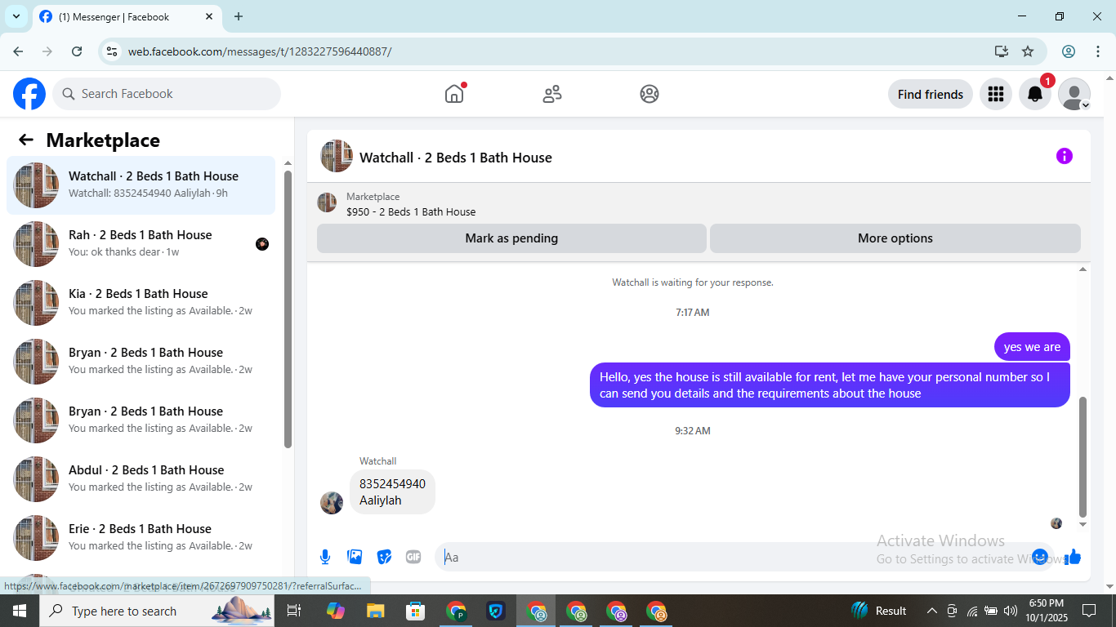The height and width of the screenshot is (627, 1116).
Task: View site information icon in address bar
Action: (113, 51)
